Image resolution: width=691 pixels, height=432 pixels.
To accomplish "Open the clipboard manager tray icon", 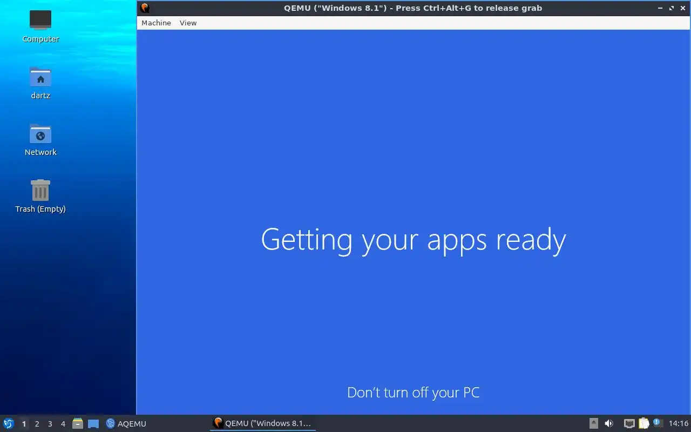I will 643,423.
